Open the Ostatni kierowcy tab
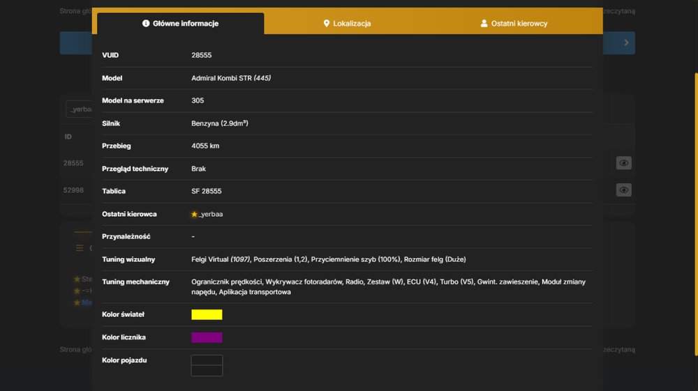 [514, 24]
